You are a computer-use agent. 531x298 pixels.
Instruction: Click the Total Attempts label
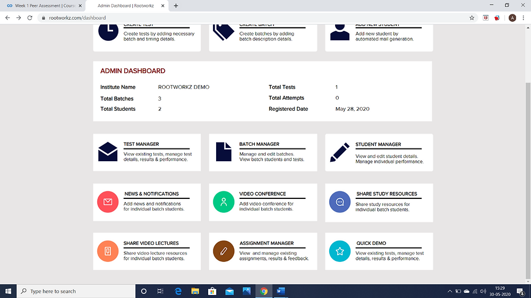286,98
